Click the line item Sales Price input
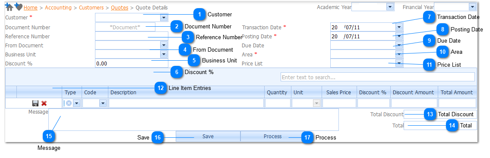The height and width of the screenshot is (158, 490). 339,103
